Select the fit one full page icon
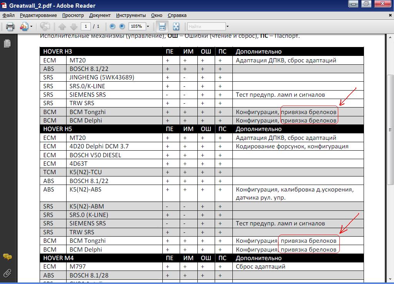Image resolution: width=394 pixels, height=284 pixels. tap(176, 27)
